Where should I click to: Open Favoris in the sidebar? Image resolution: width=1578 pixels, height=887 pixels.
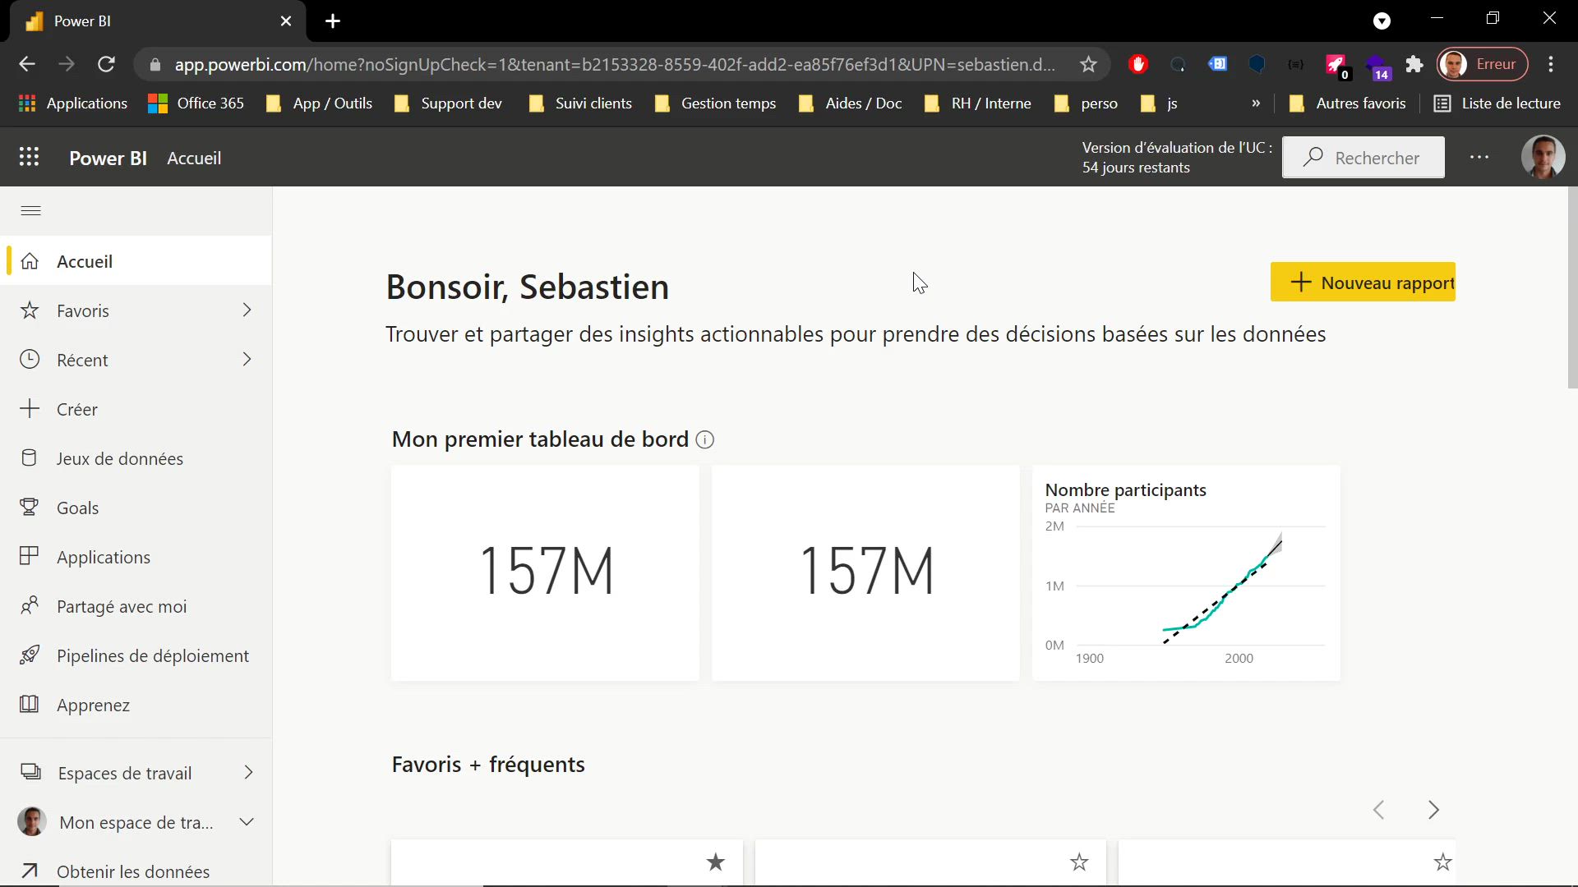[136, 310]
